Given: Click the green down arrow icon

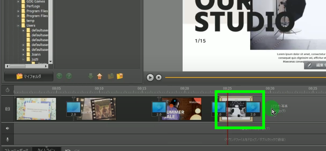Looking at the screenshot, I should (x=91, y=76).
